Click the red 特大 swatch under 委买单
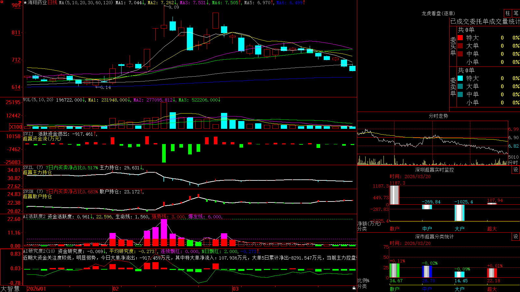The height and width of the screenshot is (292, 520). (460, 38)
